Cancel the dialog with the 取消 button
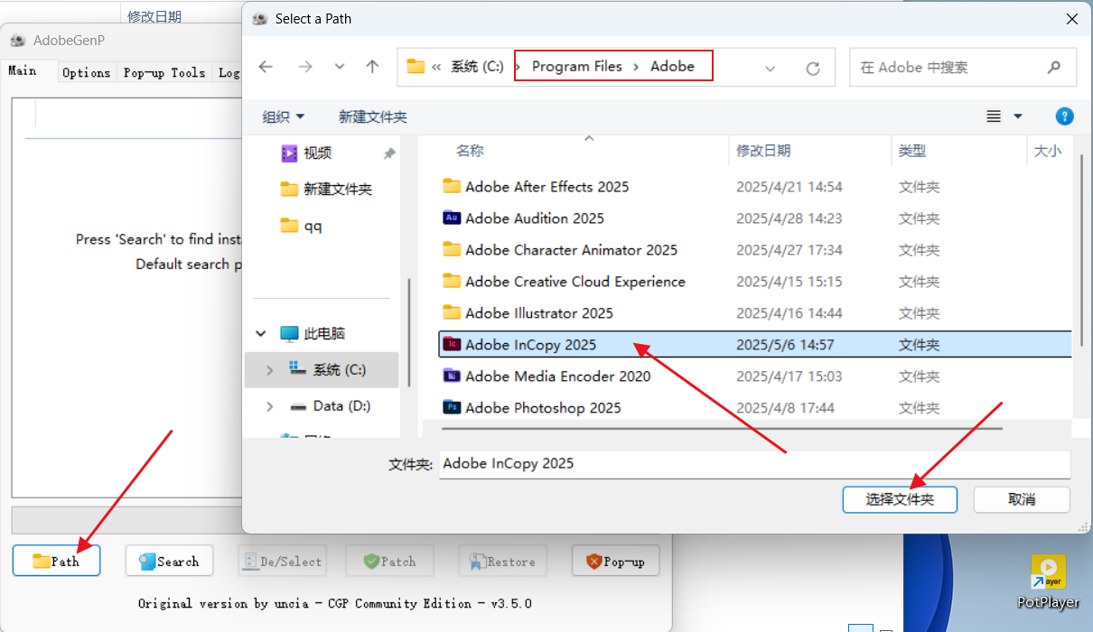This screenshot has height=632, width=1093. 1022,499
